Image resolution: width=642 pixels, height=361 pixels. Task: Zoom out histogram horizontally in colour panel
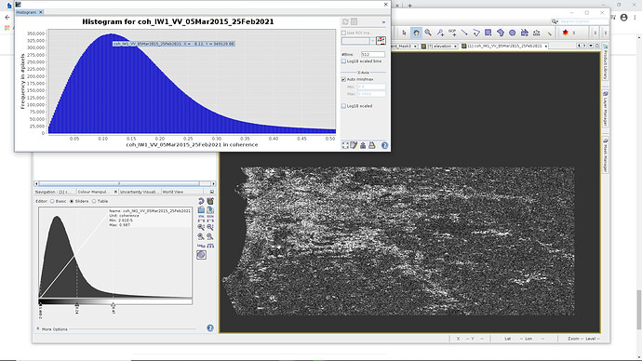(x=210, y=236)
